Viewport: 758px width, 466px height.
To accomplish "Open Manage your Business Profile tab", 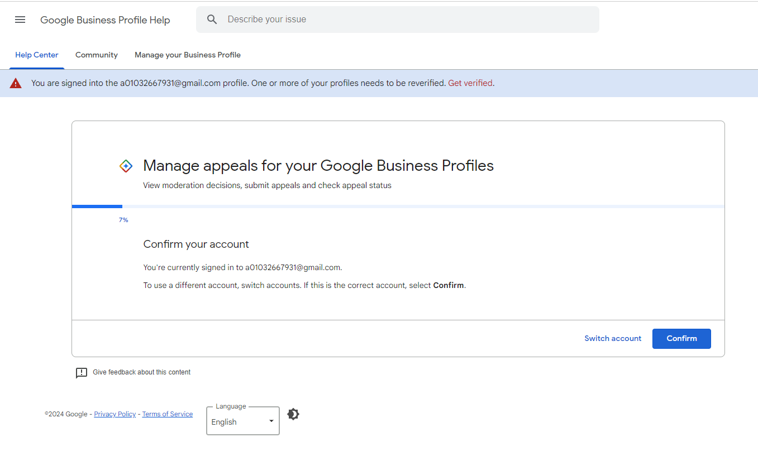I will [188, 55].
